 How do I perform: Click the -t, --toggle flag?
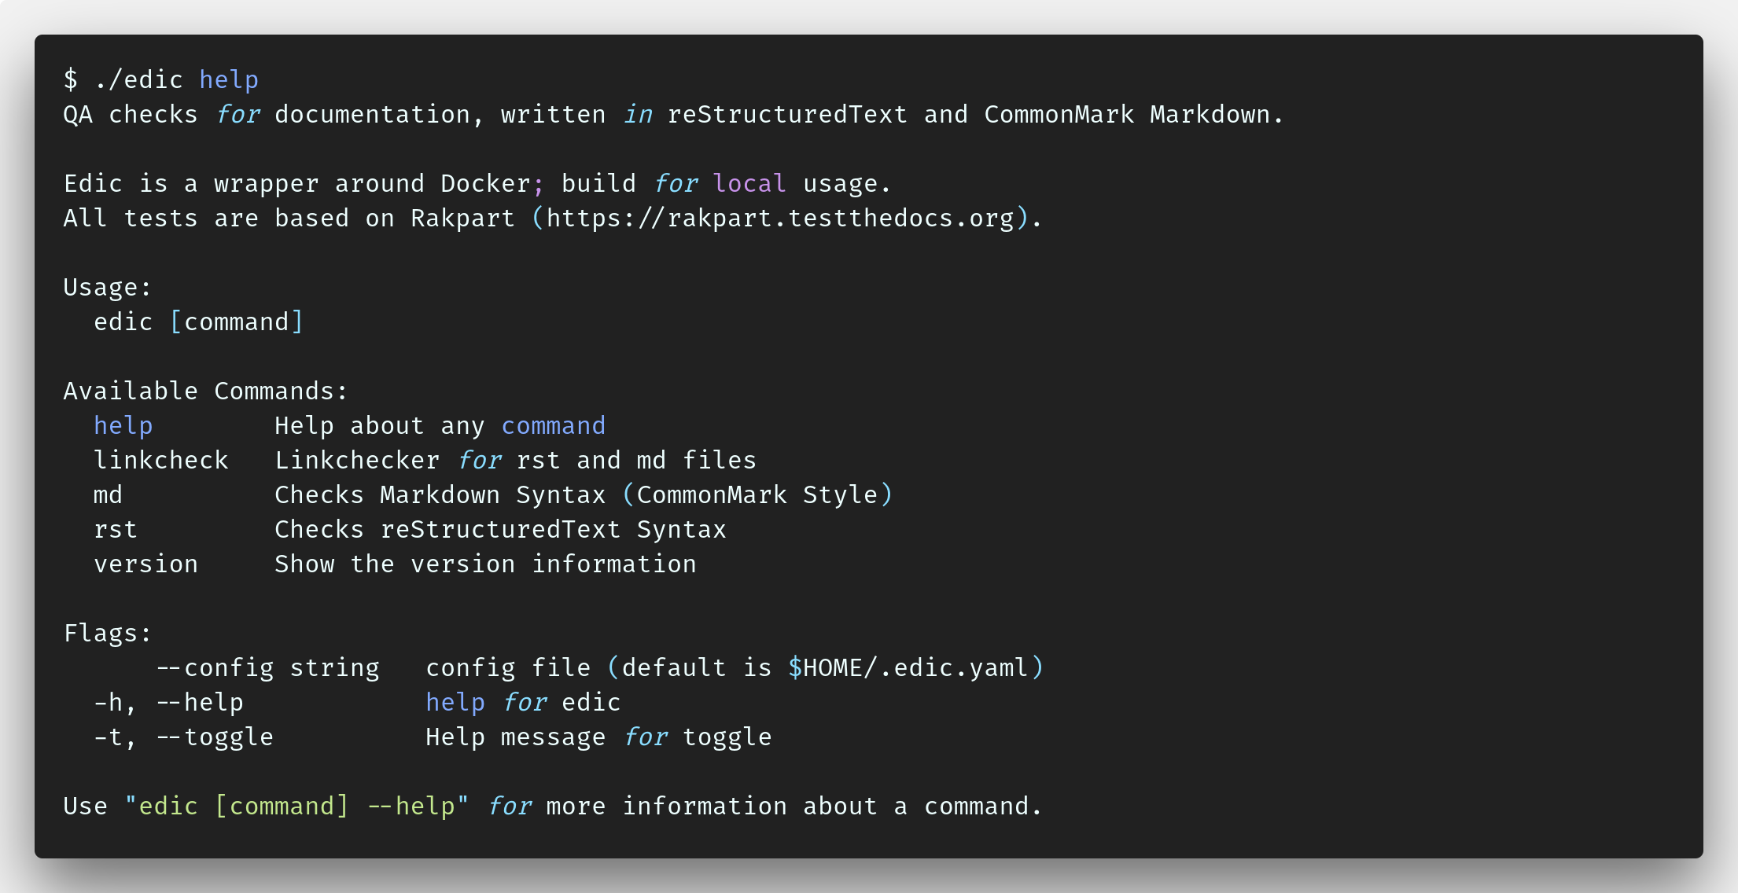(x=183, y=737)
